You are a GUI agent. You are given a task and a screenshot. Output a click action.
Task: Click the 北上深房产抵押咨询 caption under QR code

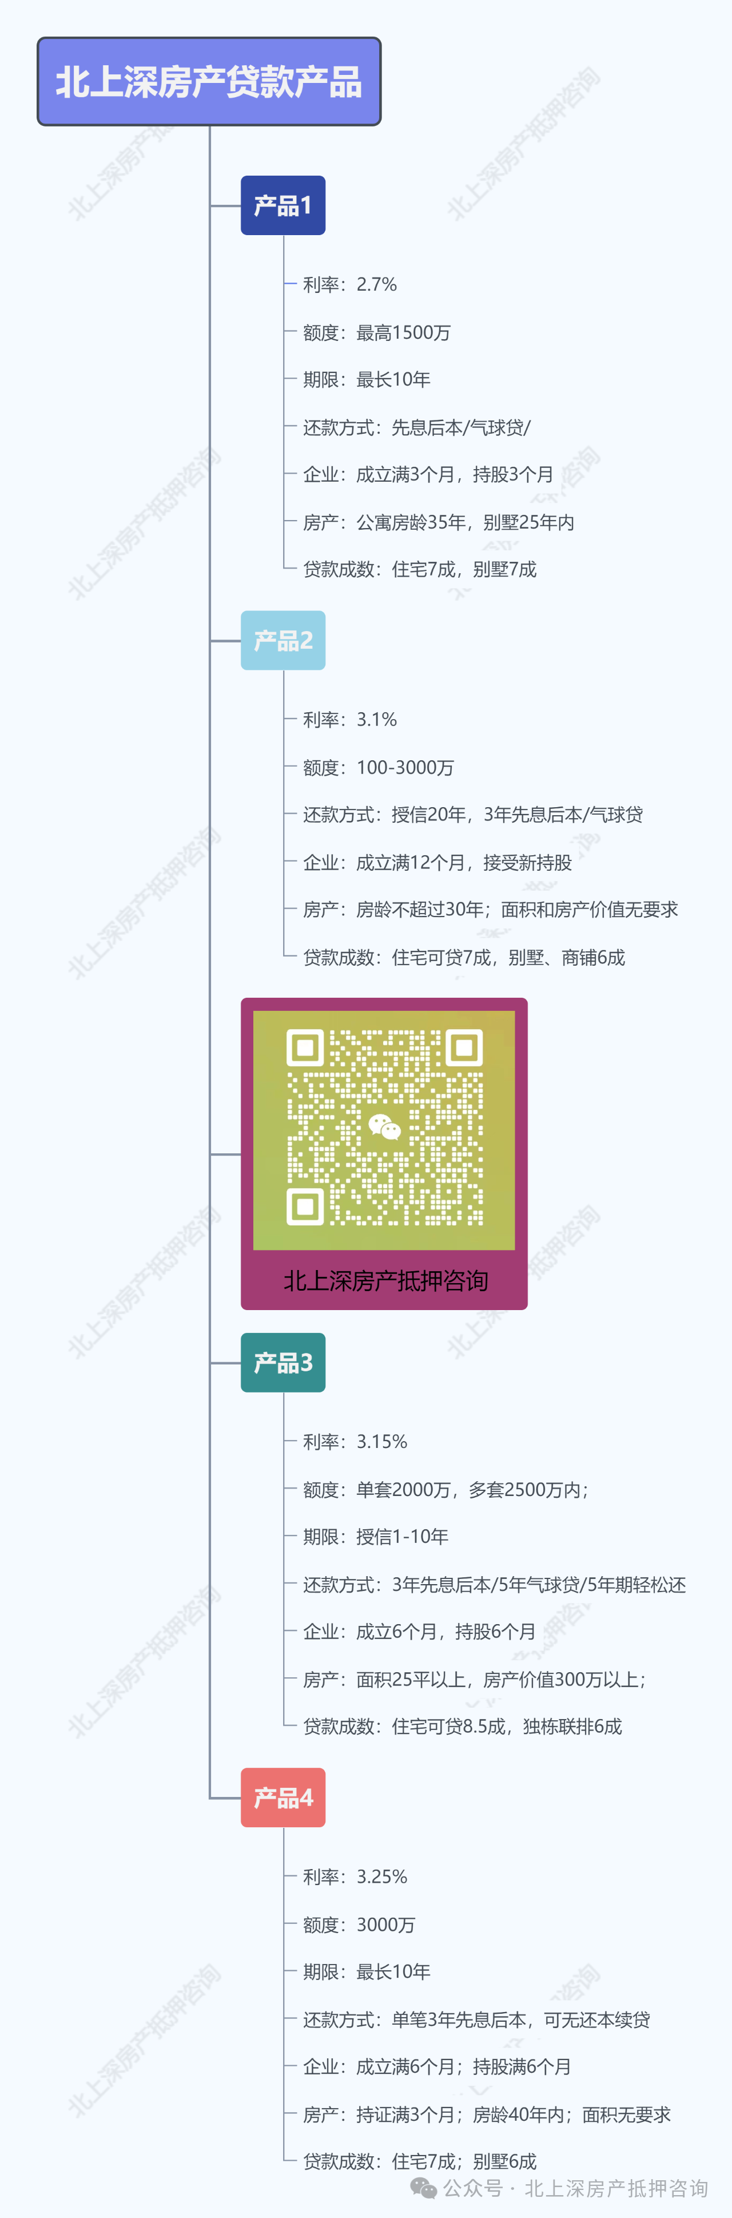click(x=386, y=1281)
